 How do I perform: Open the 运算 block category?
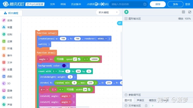click(7, 41)
